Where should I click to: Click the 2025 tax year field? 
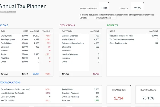pyautogui.click(x=137, y=8)
